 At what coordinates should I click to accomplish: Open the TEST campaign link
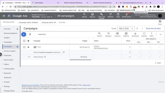(39, 47)
